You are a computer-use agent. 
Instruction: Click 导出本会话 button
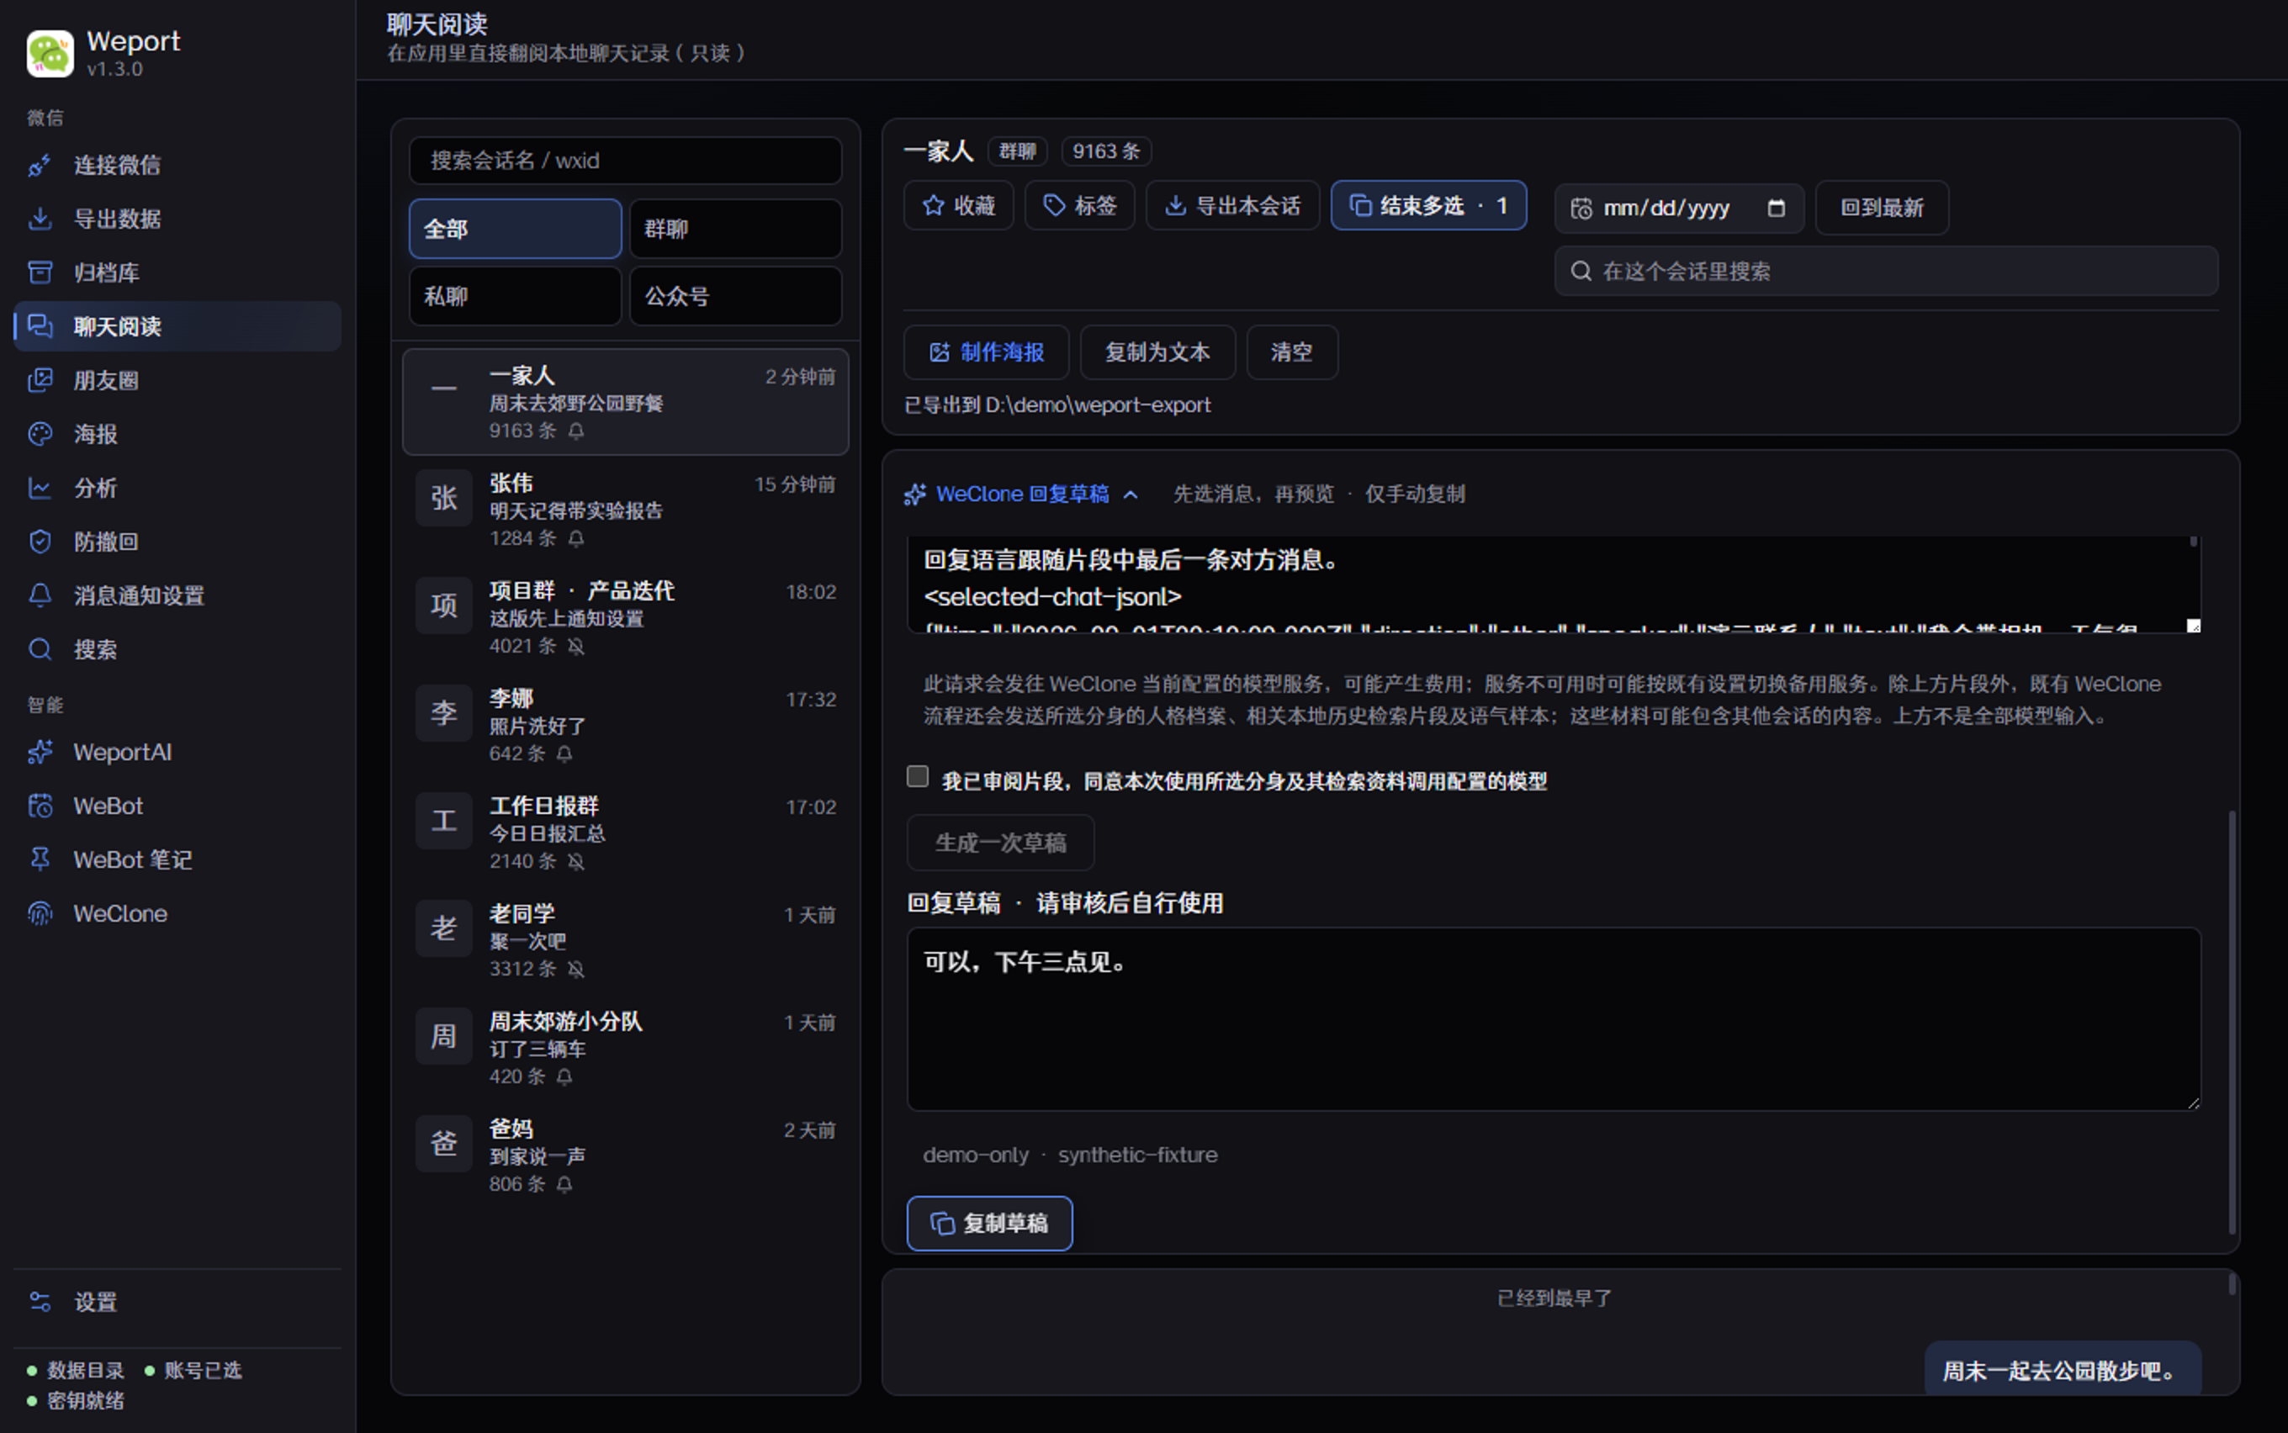pyautogui.click(x=1232, y=206)
